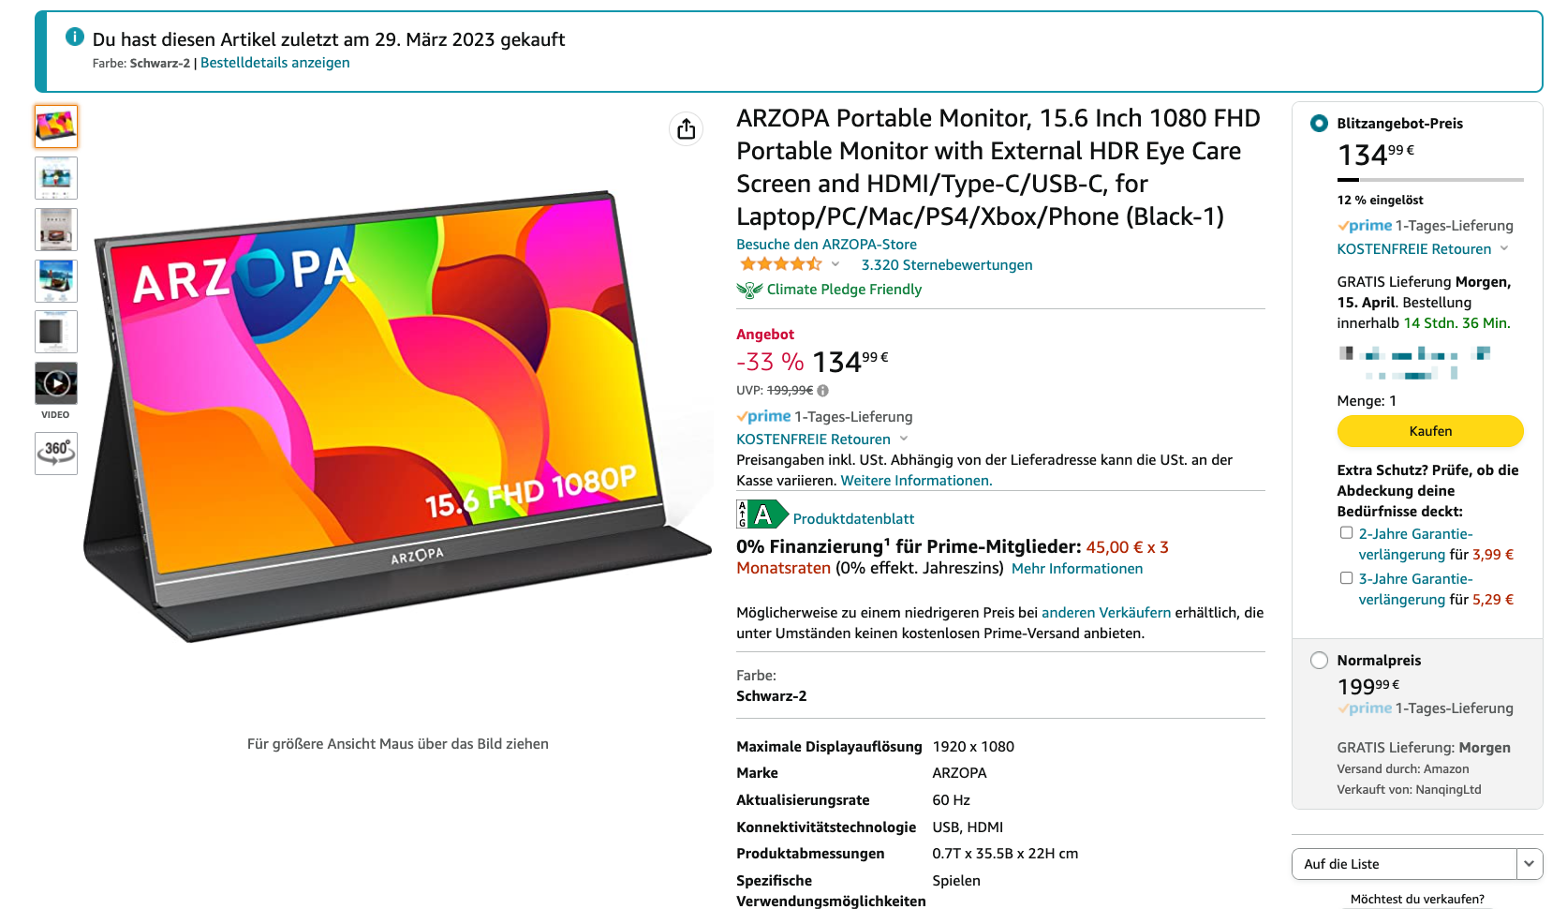The image size is (1567, 909).
Task: Click the Blitzangebot claimed progress bar
Action: pyautogui.click(x=1430, y=179)
